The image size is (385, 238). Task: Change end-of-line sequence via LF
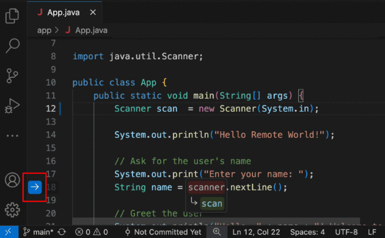372,232
